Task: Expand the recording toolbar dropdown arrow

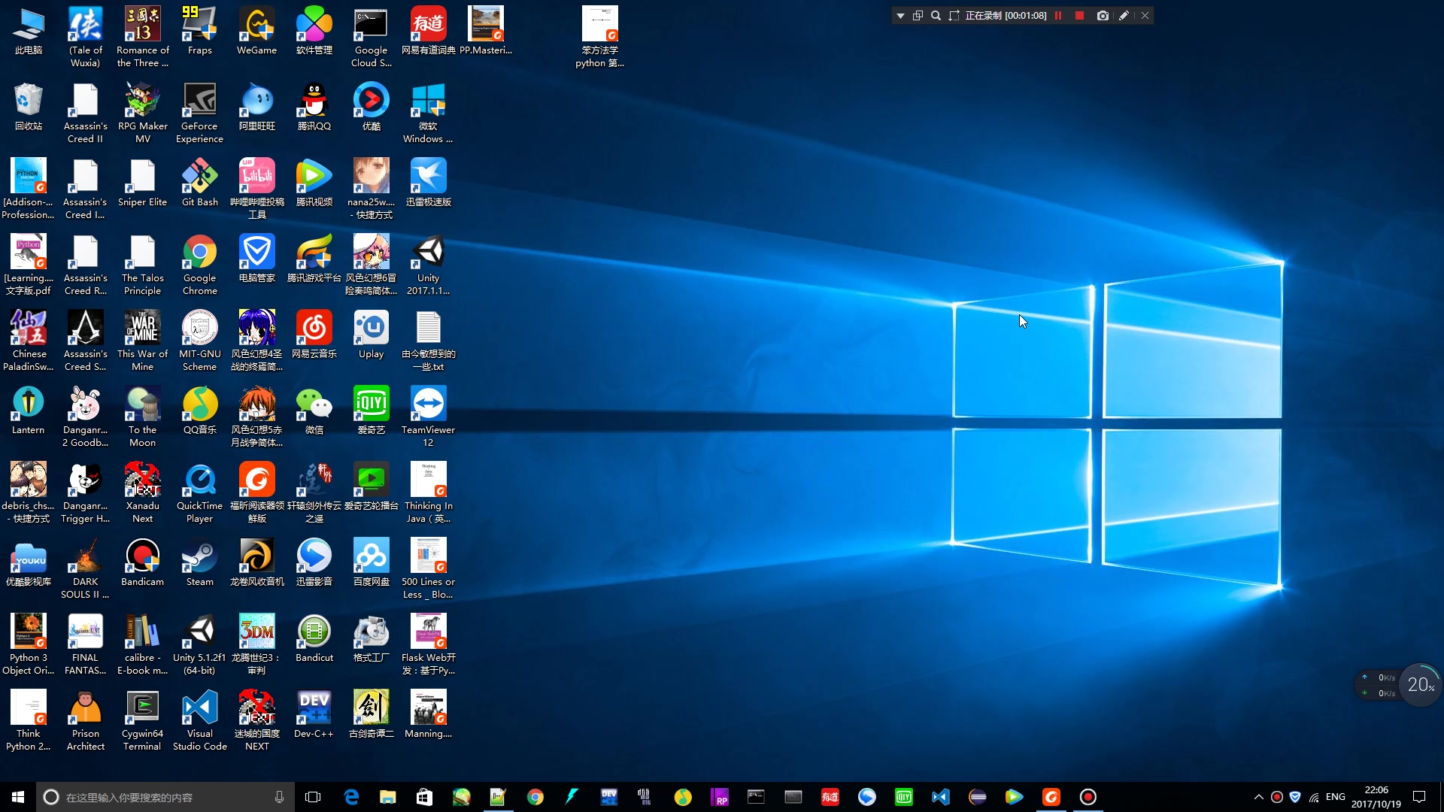Action: click(900, 16)
